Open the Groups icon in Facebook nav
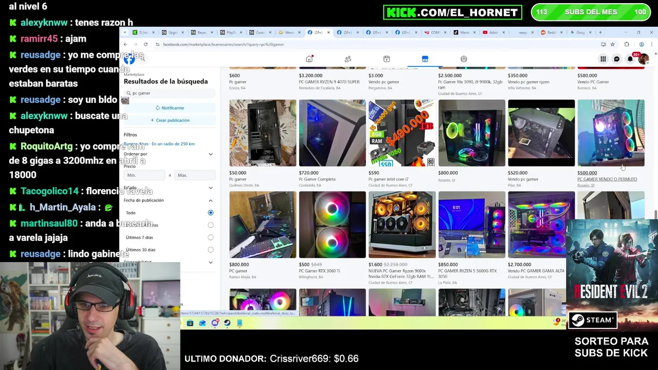 [x=464, y=59]
